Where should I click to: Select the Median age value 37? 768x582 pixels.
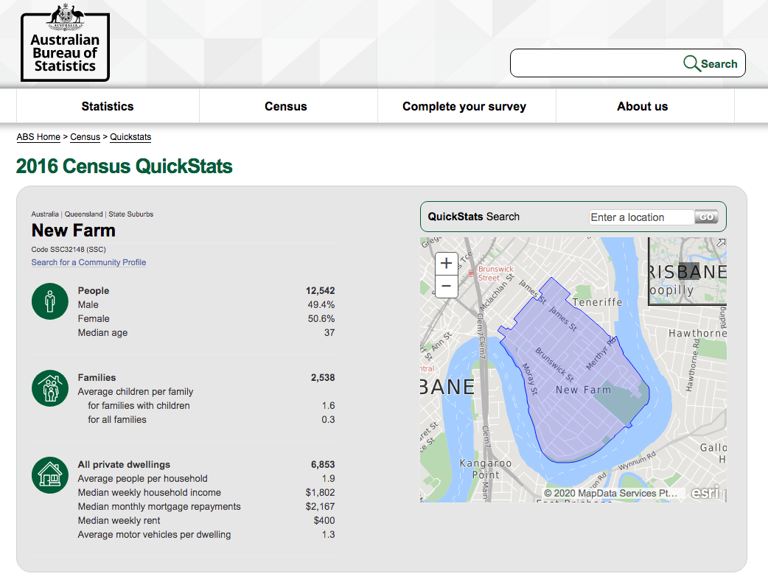click(329, 333)
